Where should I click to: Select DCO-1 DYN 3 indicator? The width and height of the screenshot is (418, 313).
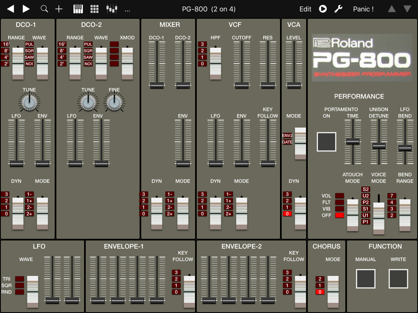point(5,194)
